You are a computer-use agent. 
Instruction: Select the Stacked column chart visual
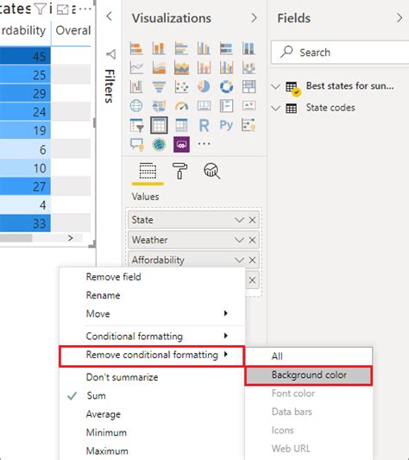pyautogui.click(x=159, y=48)
